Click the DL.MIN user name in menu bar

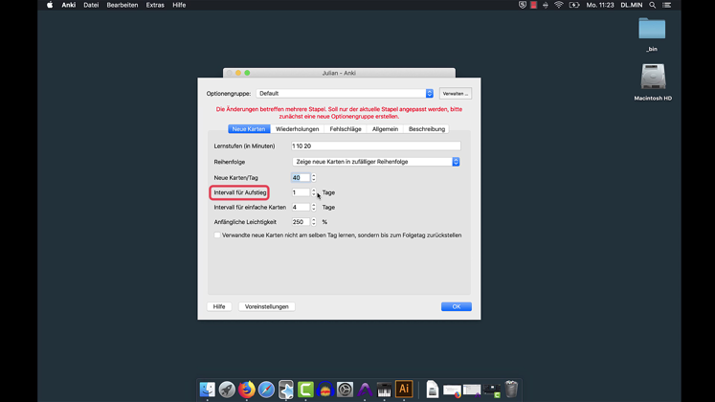pos(632,5)
